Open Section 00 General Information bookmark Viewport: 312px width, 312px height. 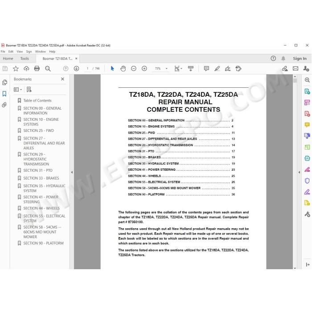[42, 111]
